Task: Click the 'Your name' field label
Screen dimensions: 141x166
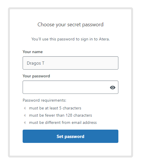Action: coord(33,52)
